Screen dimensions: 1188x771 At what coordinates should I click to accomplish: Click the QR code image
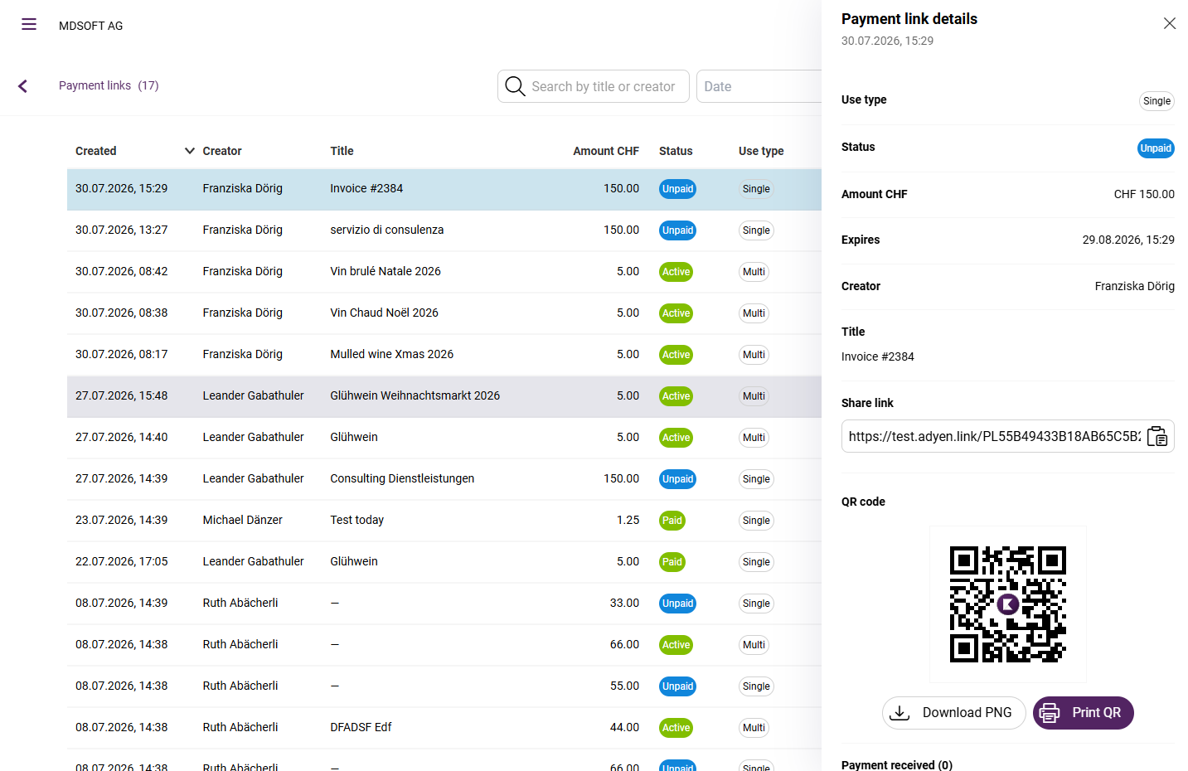coord(1007,604)
